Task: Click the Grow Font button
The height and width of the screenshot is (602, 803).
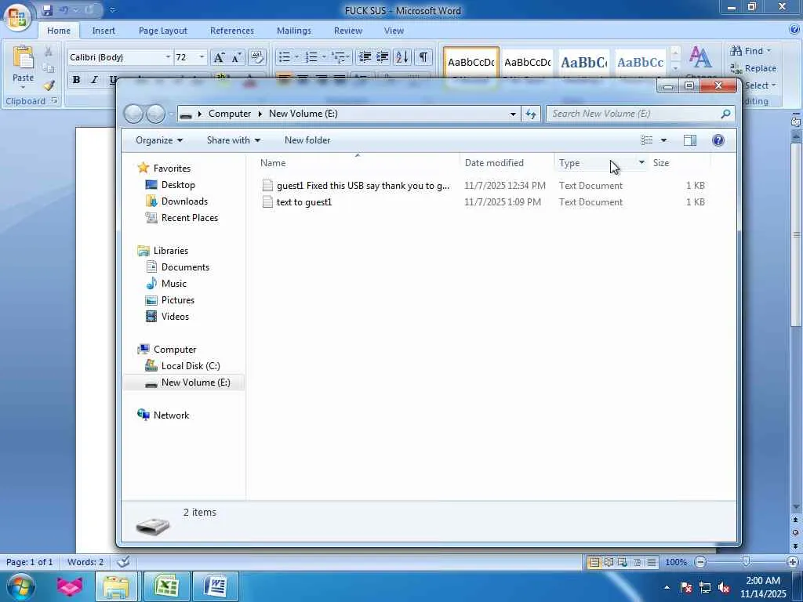Action: 219,57
